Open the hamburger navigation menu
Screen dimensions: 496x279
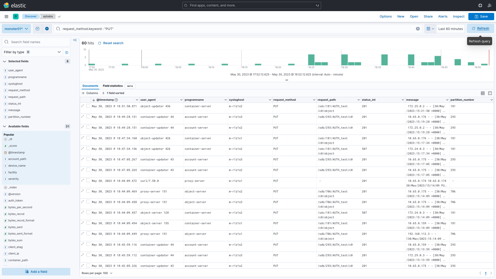[x=6, y=17]
